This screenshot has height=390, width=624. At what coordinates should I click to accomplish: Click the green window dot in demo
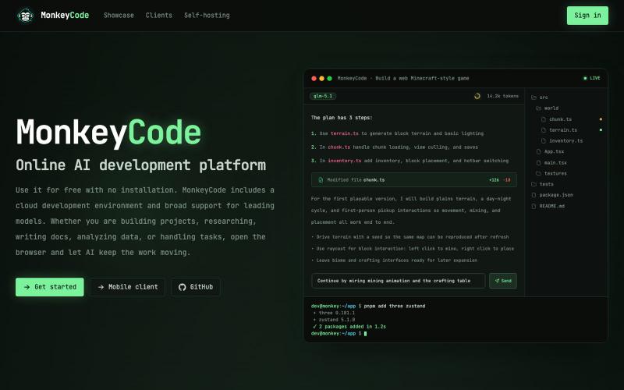click(x=329, y=79)
